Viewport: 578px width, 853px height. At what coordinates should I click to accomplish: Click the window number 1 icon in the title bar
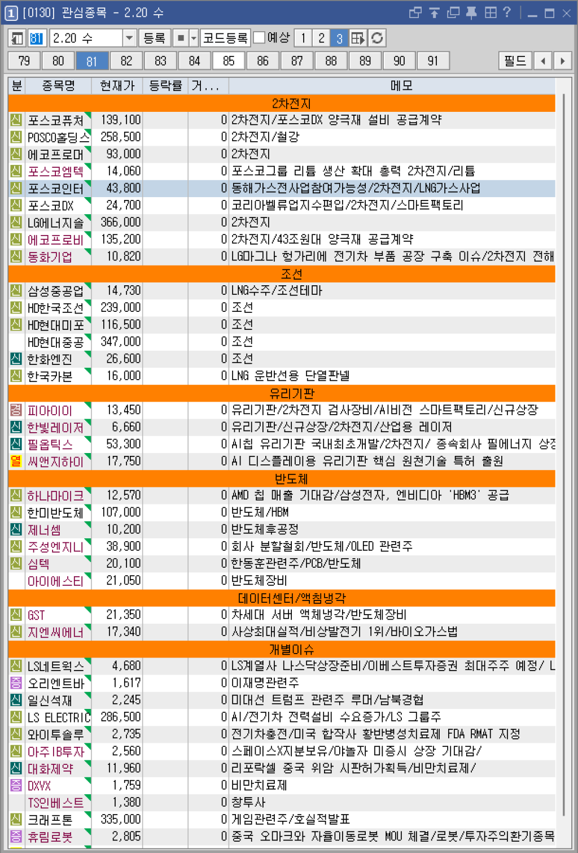coord(11,13)
